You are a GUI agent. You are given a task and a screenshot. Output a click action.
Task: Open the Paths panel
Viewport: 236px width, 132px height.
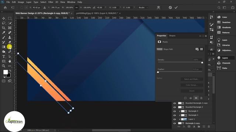pos(224,68)
